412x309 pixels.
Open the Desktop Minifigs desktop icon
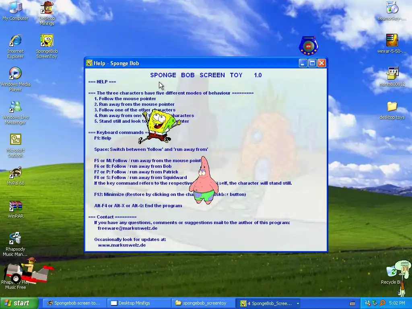tap(47, 13)
